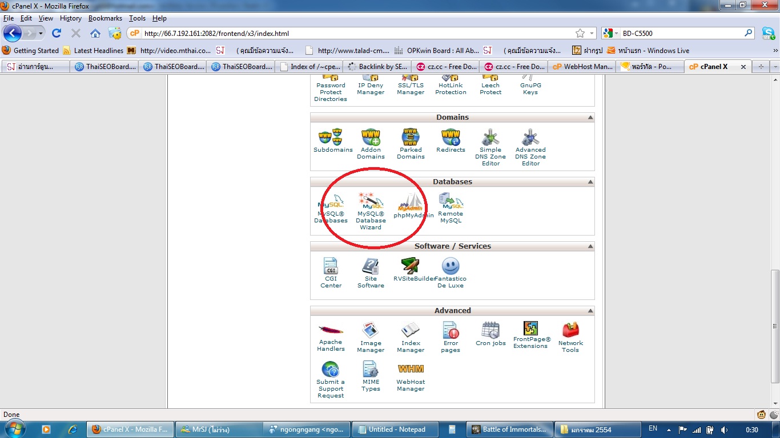This screenshot has height=438, width=780.
Task: Open the Windows Start menu
Action: [14, 429]
